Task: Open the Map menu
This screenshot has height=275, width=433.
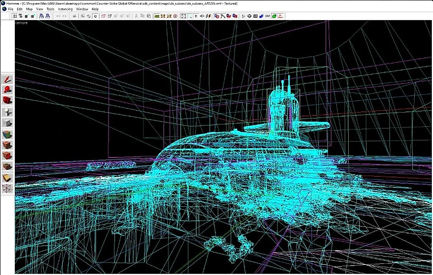Action: click(x=29, y=9)
